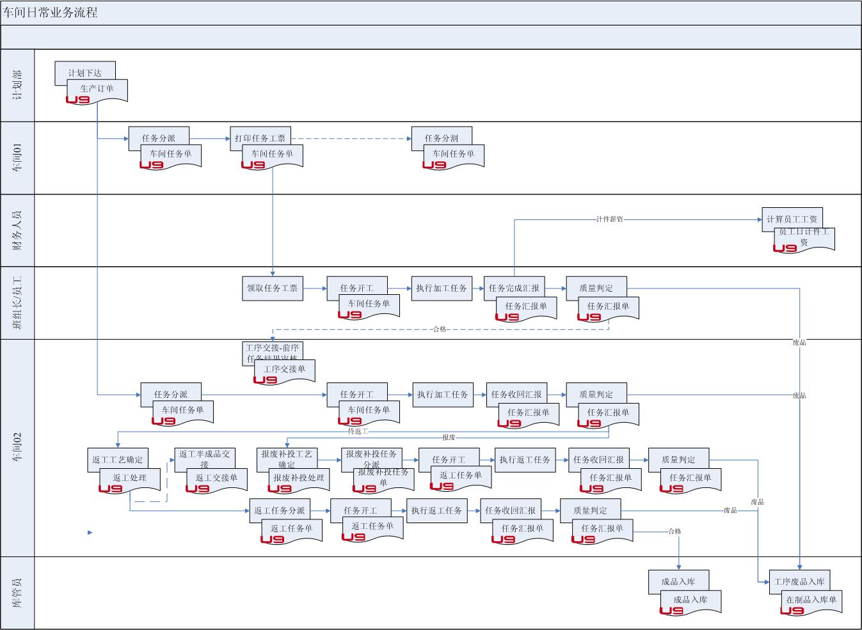Select the 领取任务工票 process box
This screenshot has height=630, width=862.
273,288
